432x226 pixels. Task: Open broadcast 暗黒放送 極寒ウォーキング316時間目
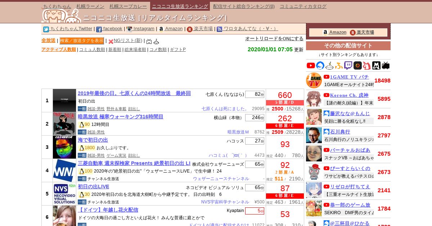click(x=121, y=117)
